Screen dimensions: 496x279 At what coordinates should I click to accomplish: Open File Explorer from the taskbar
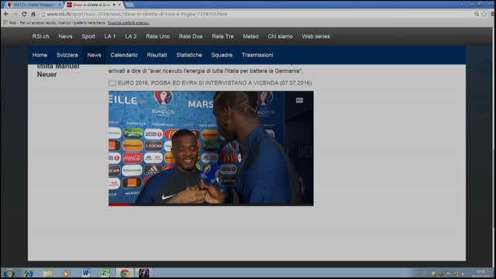click(48, 274)
